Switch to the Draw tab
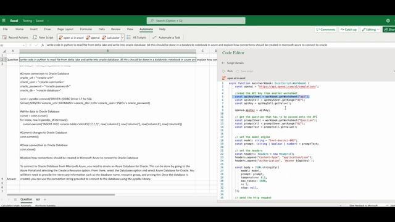 48,29
